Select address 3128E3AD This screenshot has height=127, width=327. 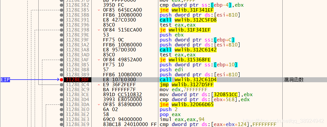[77, 55]
